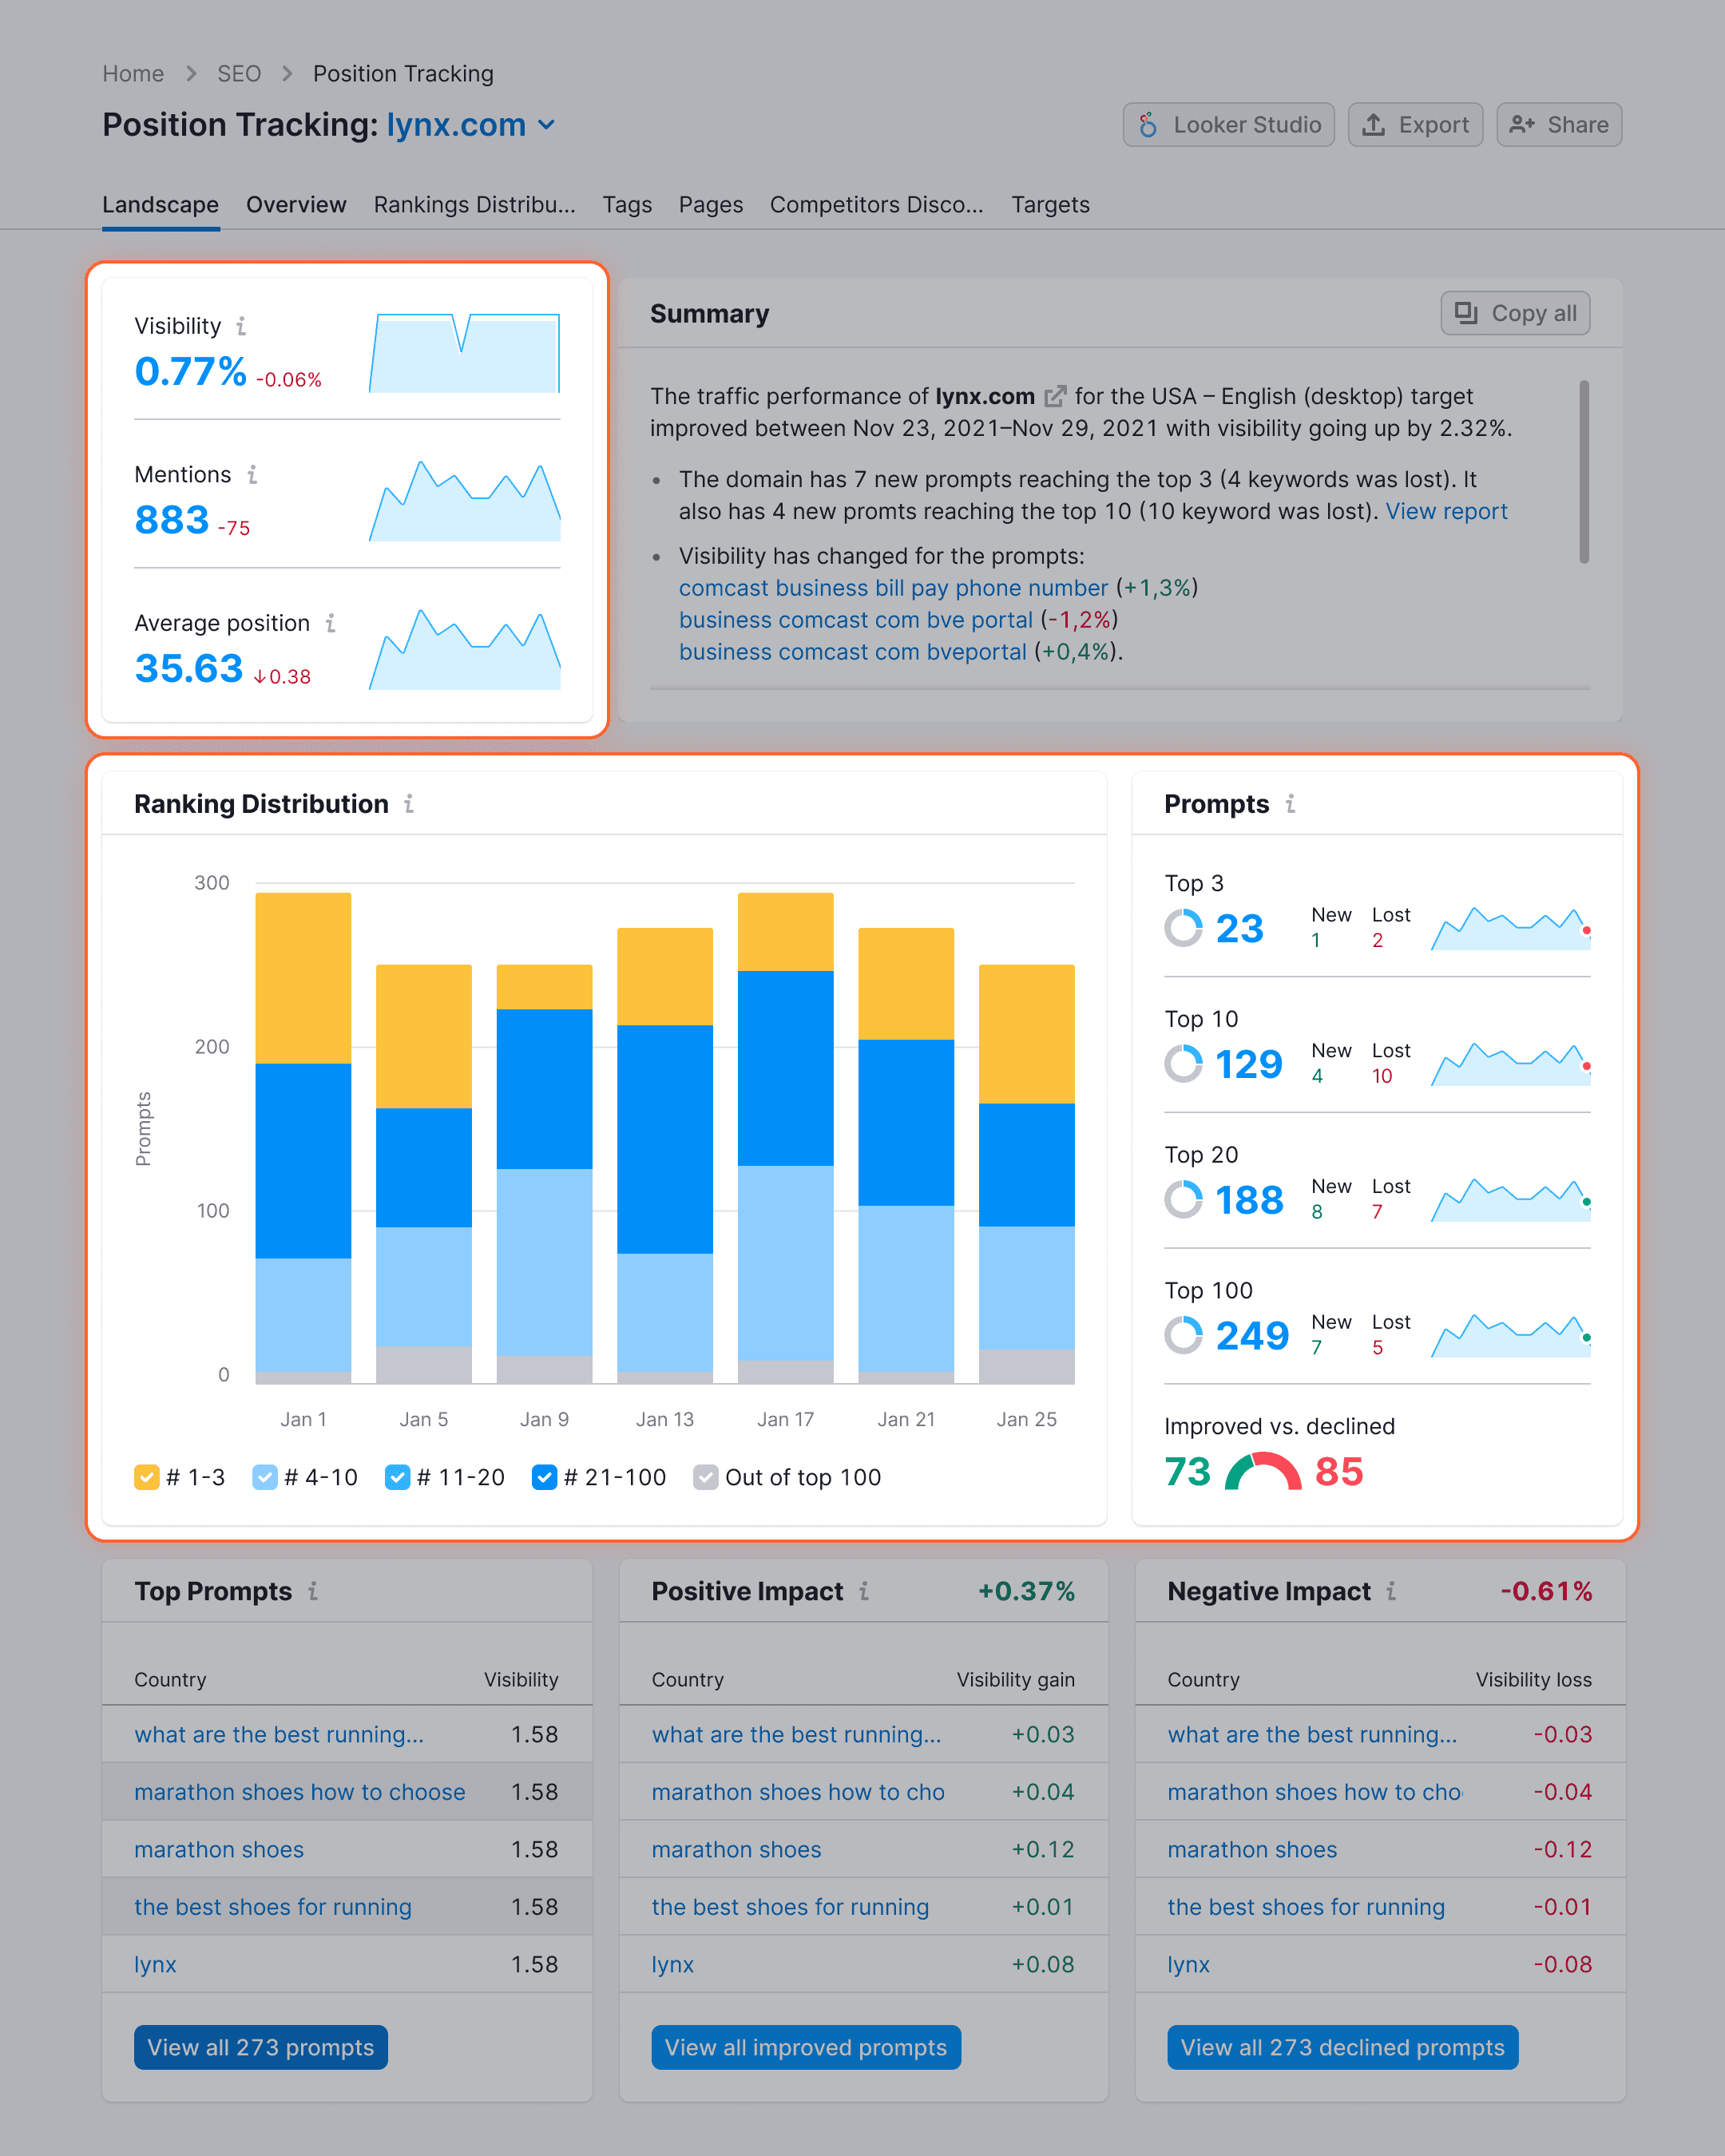This screenshot has height=2156, width=1725.
Task: Click the Average position info icon
Action: (330, 623)
